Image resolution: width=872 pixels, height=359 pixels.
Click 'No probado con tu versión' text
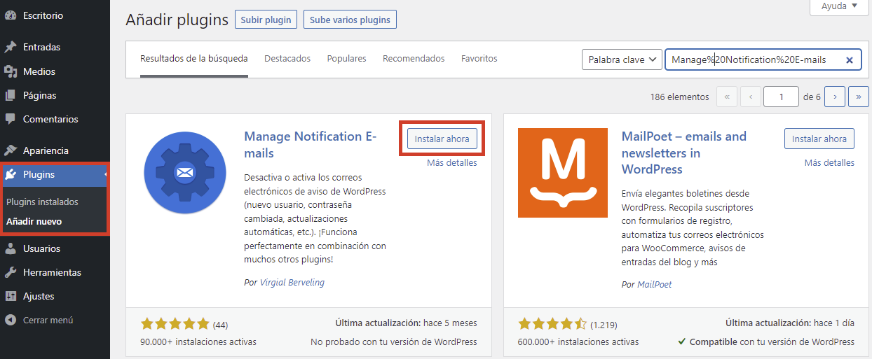pyautogui.click(x=394, y=342)
